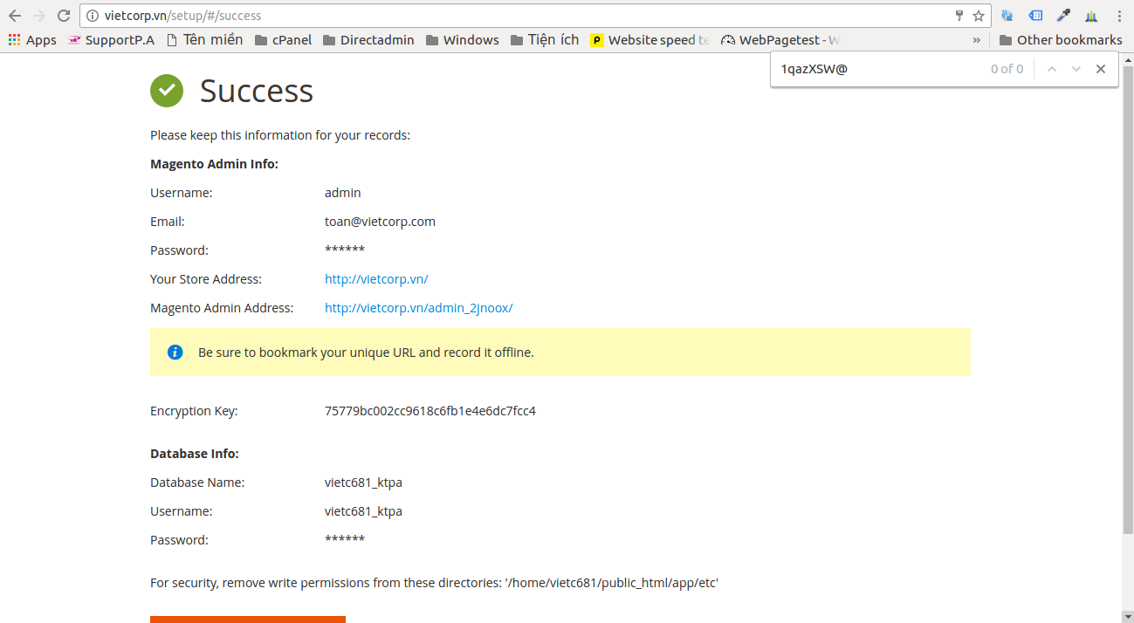Open SupportP.A bookmark

pyautogui.click(x=111, y=40)
